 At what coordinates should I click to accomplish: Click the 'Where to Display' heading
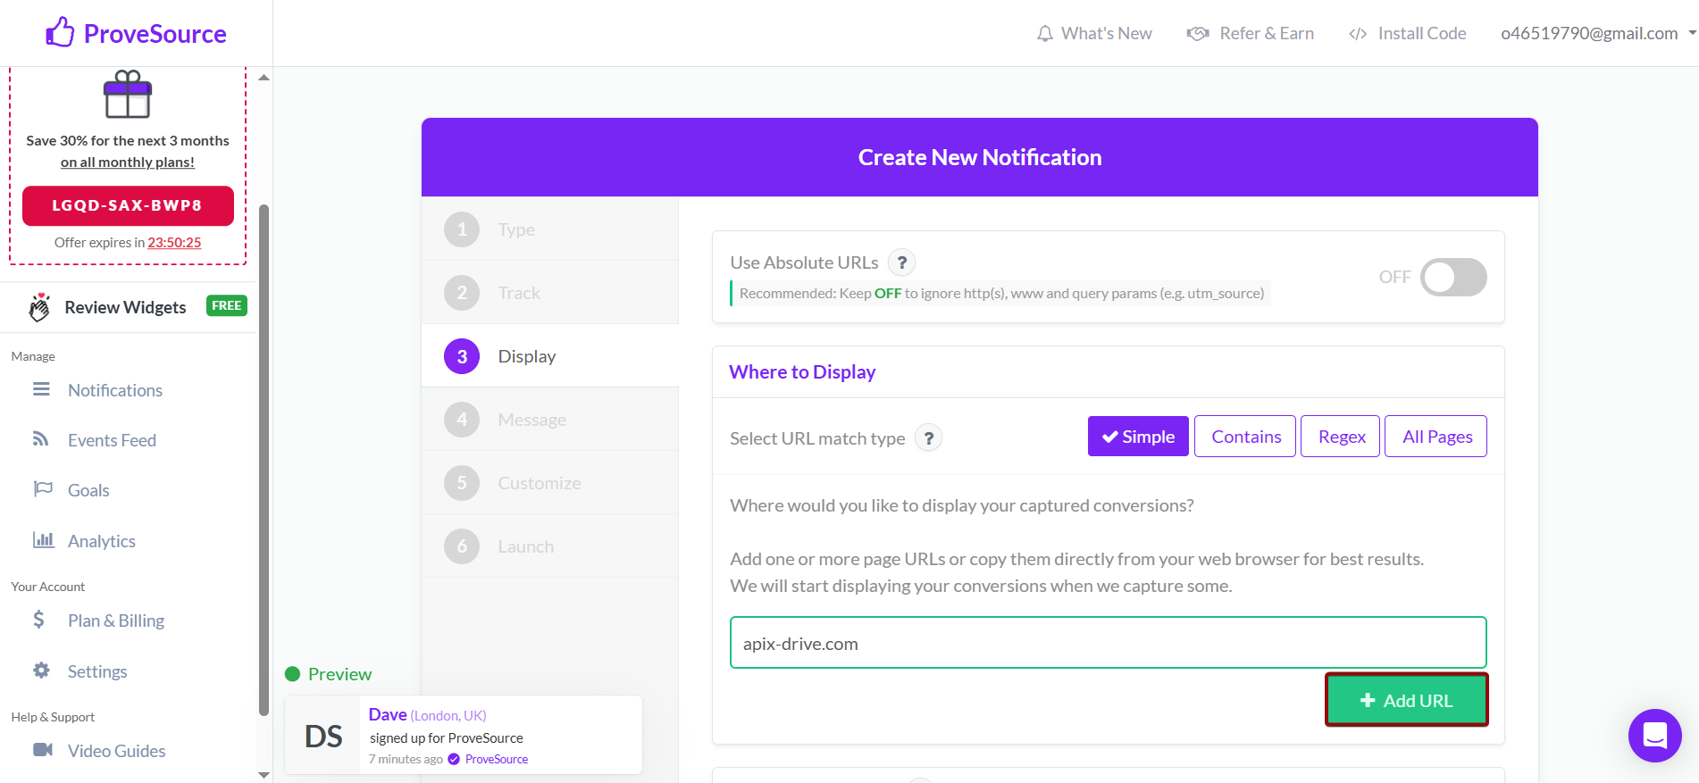point(802,372)
